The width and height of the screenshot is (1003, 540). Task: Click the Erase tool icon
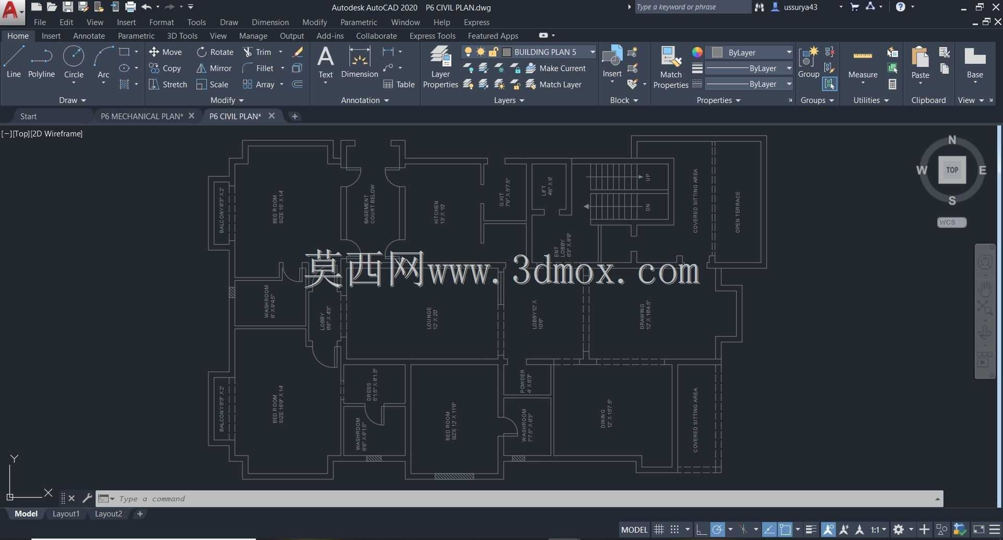[298, 52]
